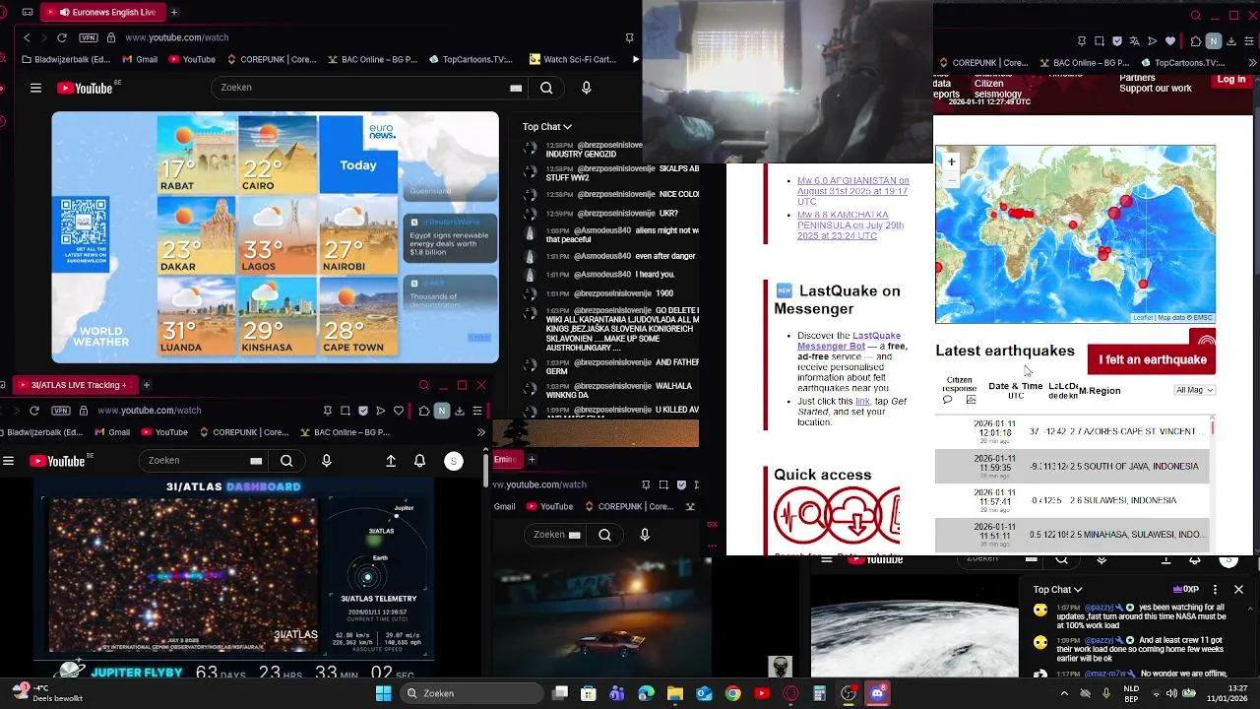Click the upload icon in 3I/ATLAS YouTube header

pos(391,461)
